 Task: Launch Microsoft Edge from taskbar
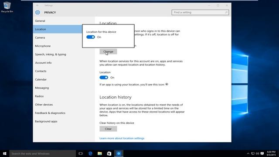point(90,154)
